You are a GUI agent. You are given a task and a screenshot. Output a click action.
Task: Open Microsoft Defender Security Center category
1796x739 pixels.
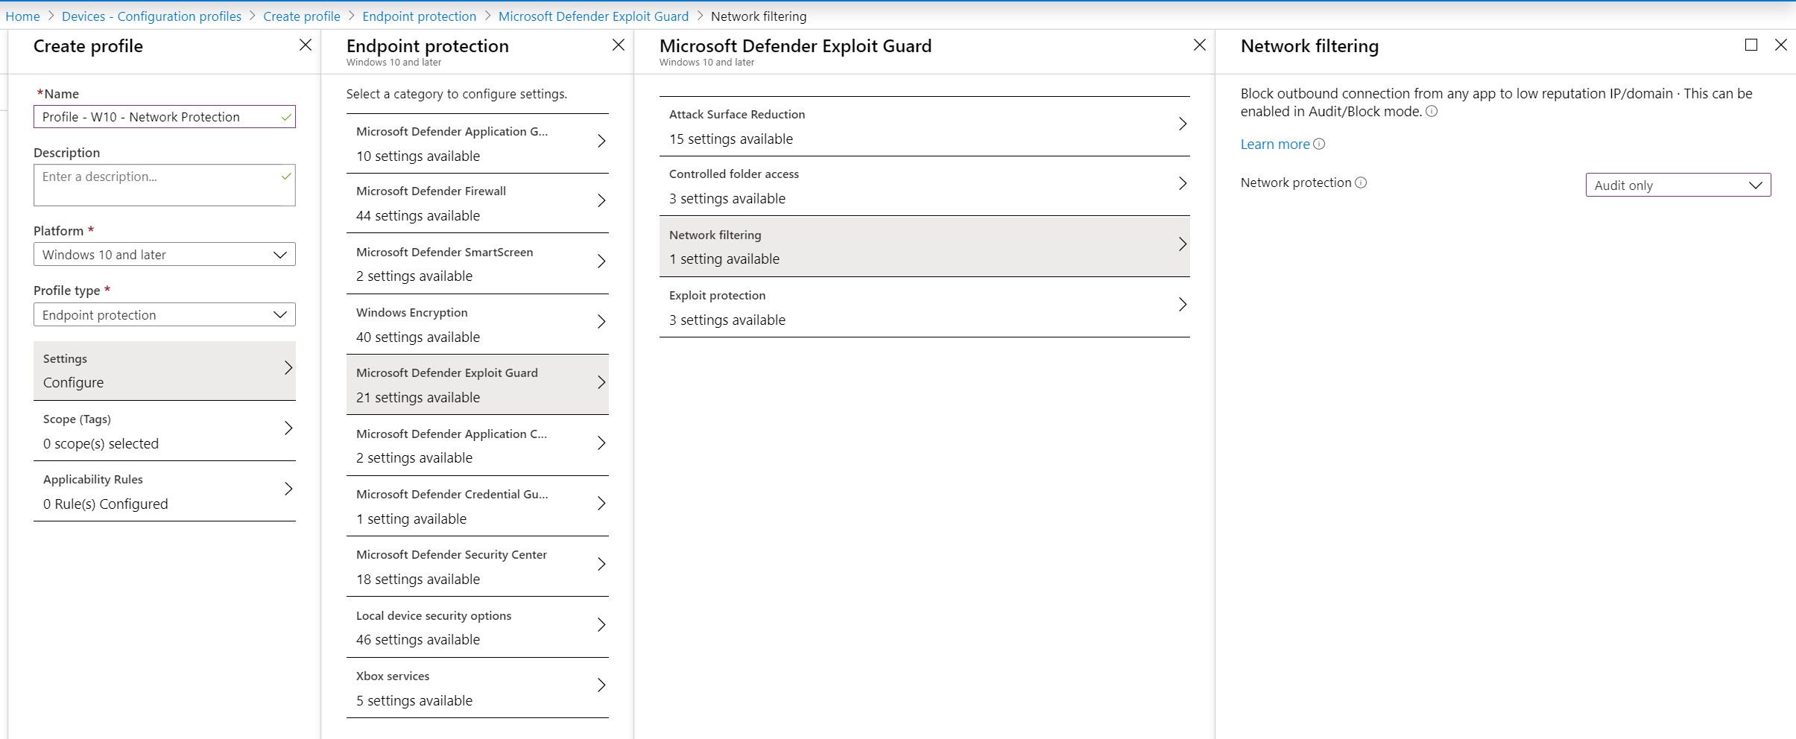pos(478,567)
